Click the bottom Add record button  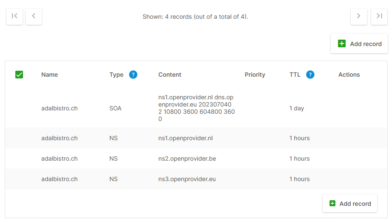[350, 204]
